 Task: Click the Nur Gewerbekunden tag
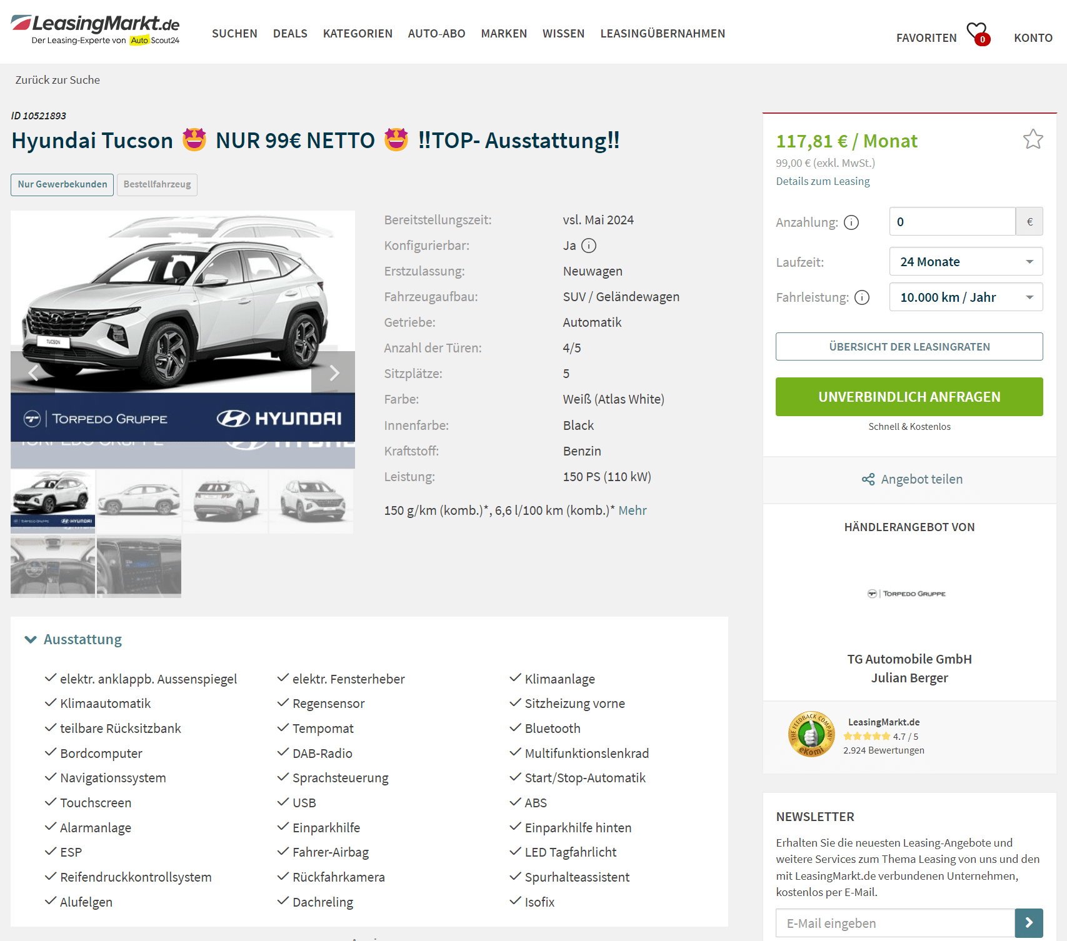click(63, 184)
